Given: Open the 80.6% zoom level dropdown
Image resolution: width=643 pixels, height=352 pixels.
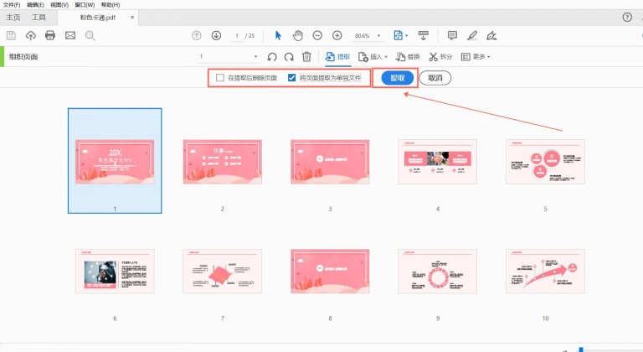Looking at the screenshot, I should (x=367, y=35).
